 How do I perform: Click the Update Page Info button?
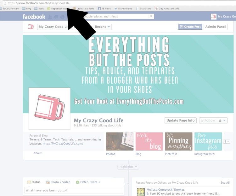click(181, 120)
